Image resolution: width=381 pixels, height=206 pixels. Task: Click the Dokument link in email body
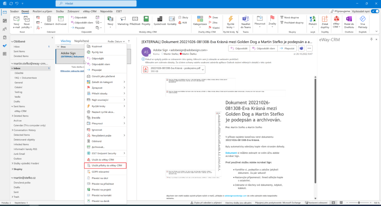[x=231, y=153]
